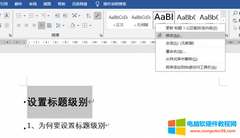Apply the 无间隔 style
The image size is (240, 138).
141,20
